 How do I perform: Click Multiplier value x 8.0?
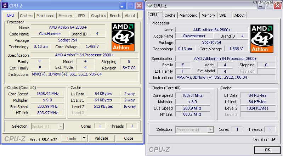[192, 102]
